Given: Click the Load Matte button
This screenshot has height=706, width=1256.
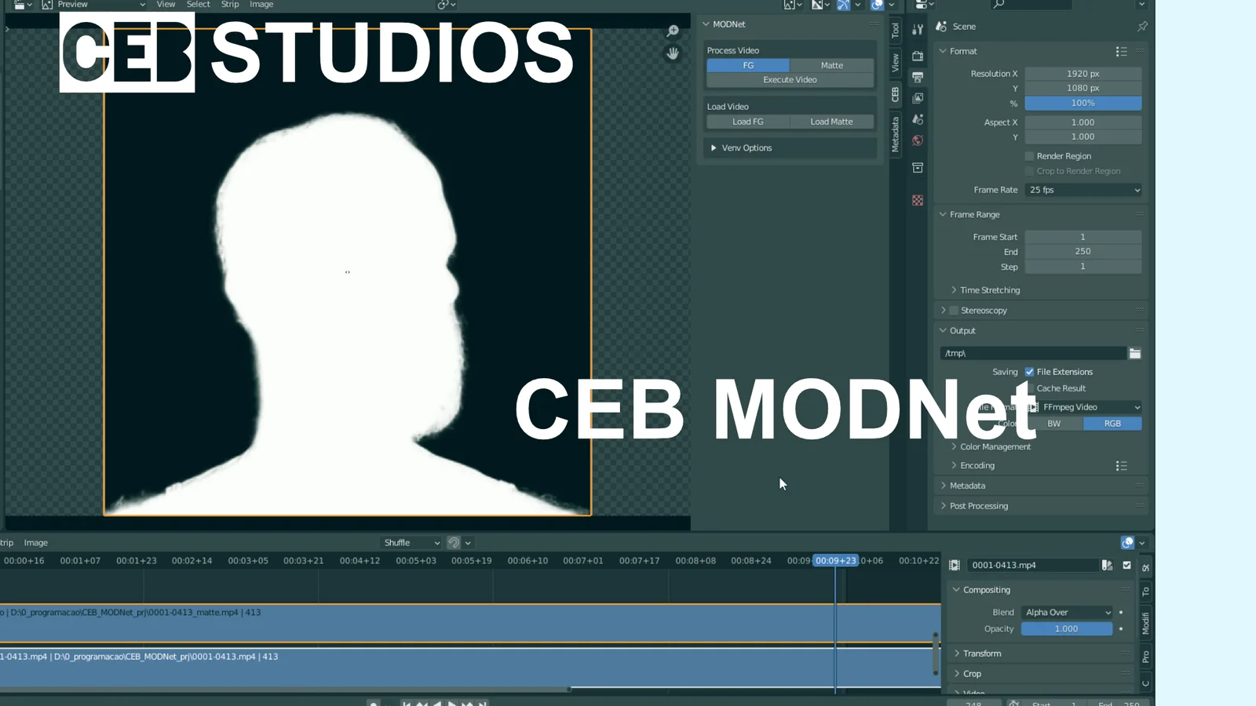Looking at the screenshot, I should tap(831, 122).
